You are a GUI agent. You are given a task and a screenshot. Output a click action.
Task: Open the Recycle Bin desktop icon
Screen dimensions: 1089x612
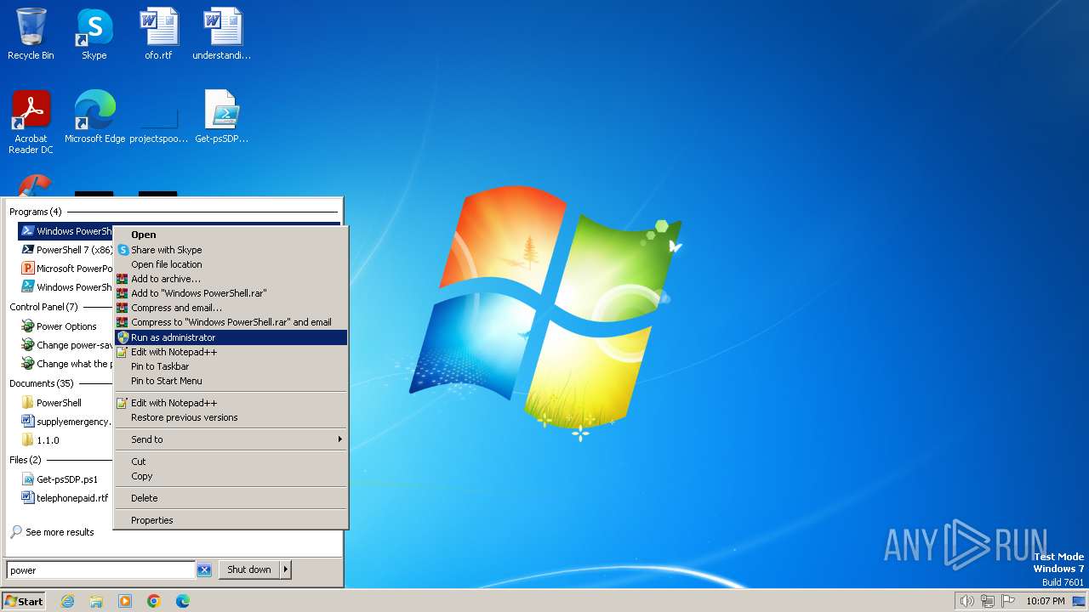31,34
